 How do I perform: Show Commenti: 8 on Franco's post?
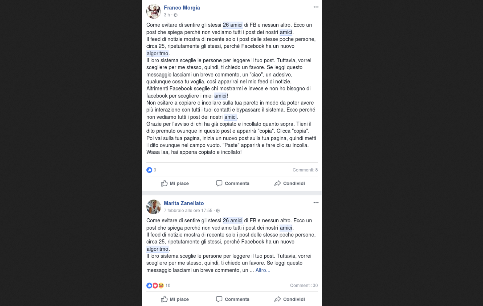305,170
